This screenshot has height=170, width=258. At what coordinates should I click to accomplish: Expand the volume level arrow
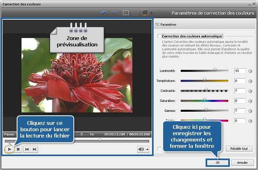pos(148,149)
